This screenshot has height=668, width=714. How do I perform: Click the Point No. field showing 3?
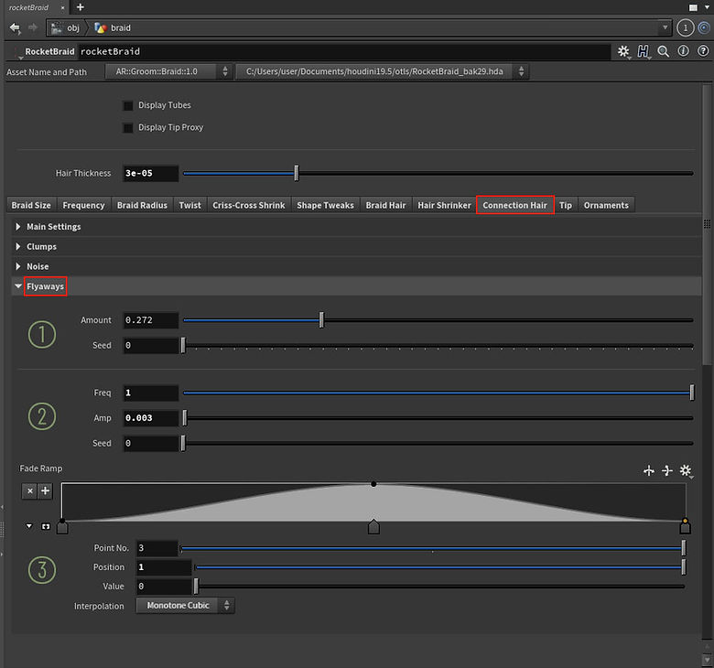157,548
